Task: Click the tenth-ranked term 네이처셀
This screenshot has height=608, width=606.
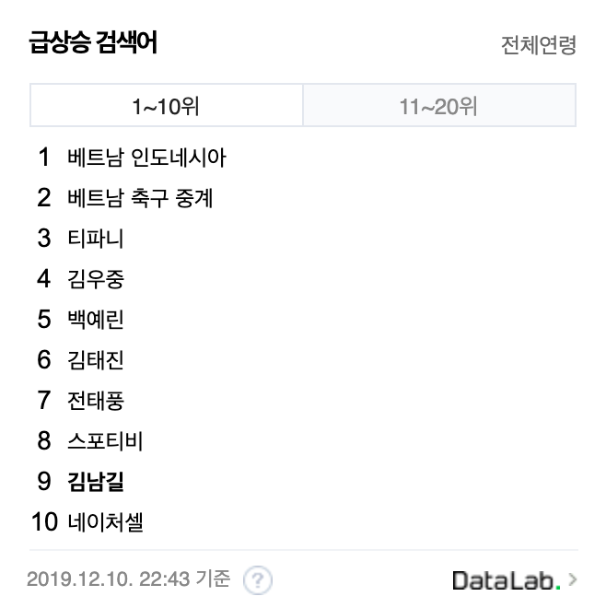Action: 106,522
